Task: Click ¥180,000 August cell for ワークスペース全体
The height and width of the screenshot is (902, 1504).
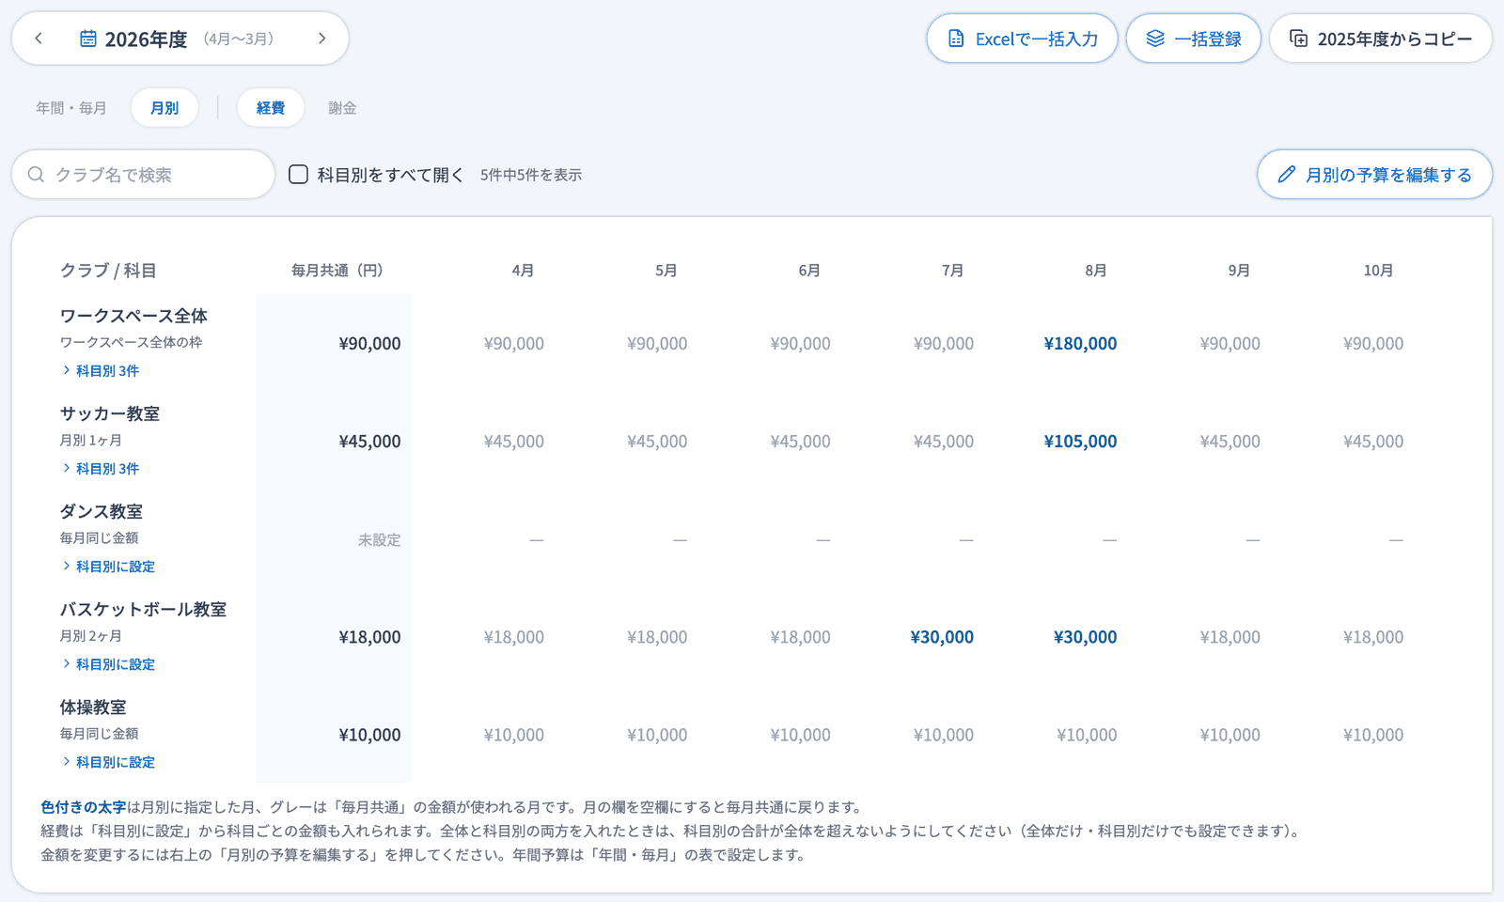Action: pos(1080,344)
